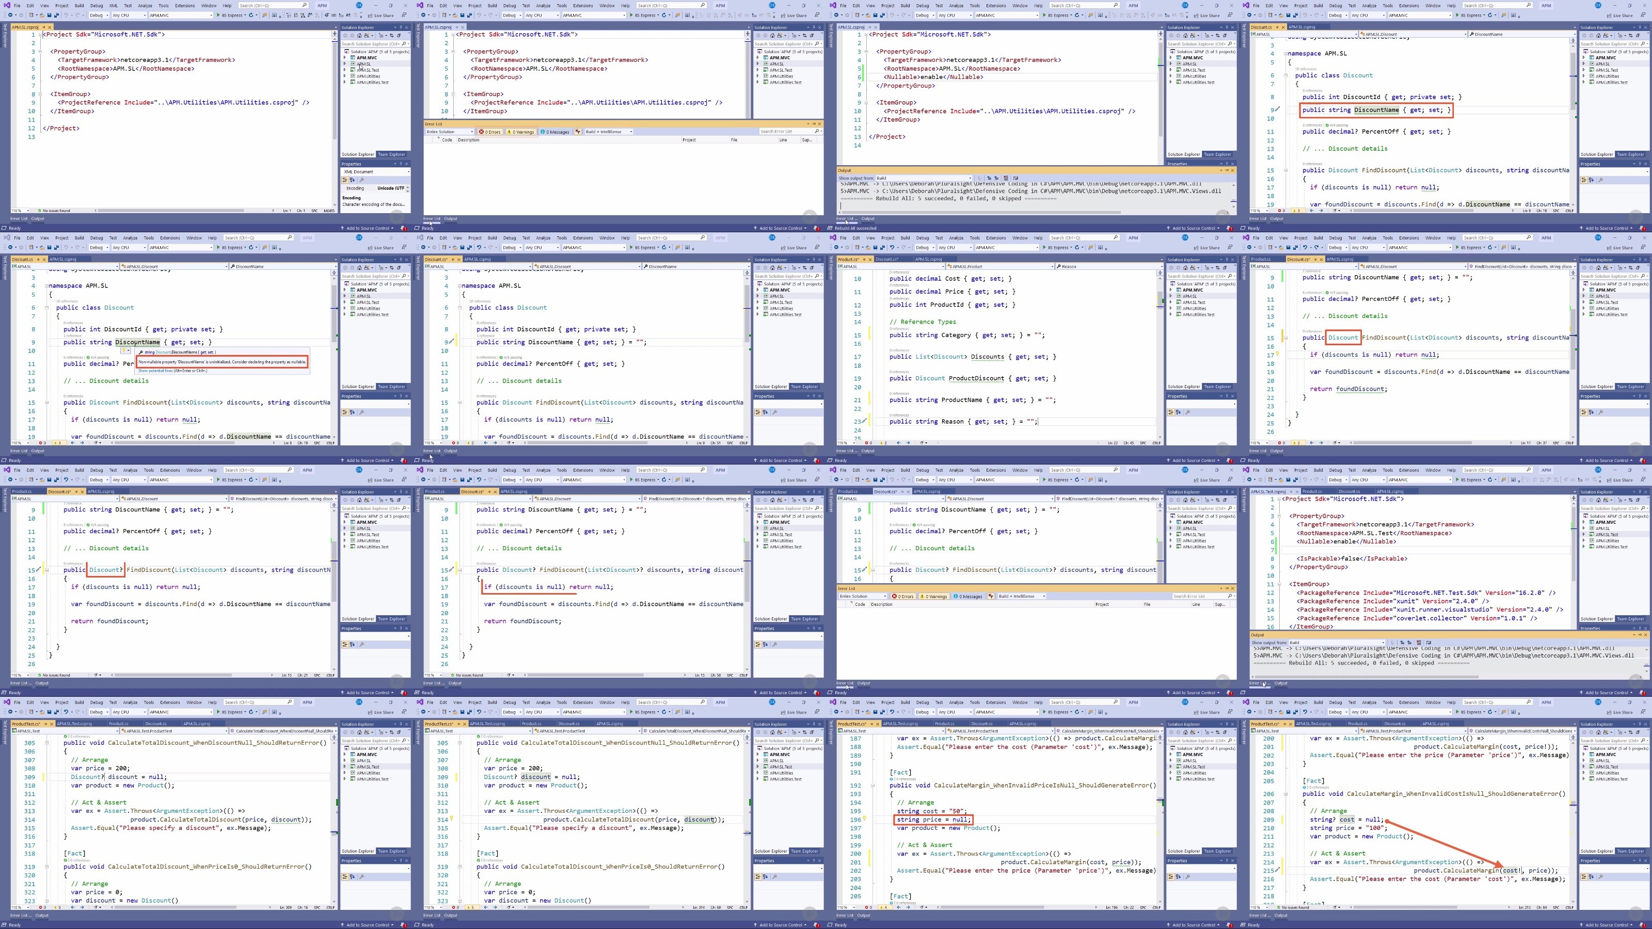This screenshot has width=1652, height=929.
Task: Open APM.MVC startup dropdown in active Product.cs* window
Action: [x=1007, y=248]
